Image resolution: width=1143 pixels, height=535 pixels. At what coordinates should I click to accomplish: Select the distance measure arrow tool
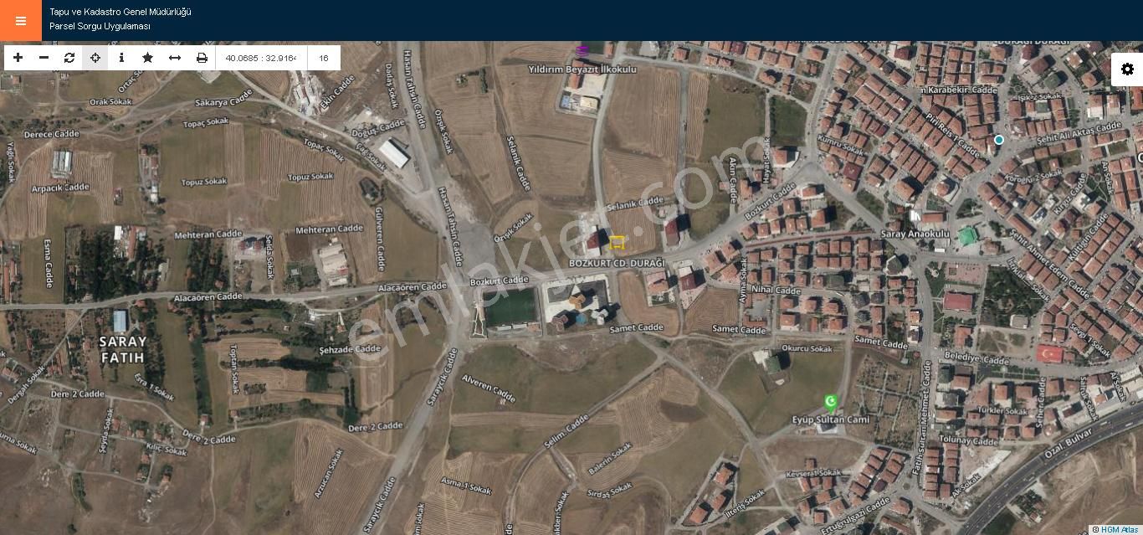tap(175, 58)
